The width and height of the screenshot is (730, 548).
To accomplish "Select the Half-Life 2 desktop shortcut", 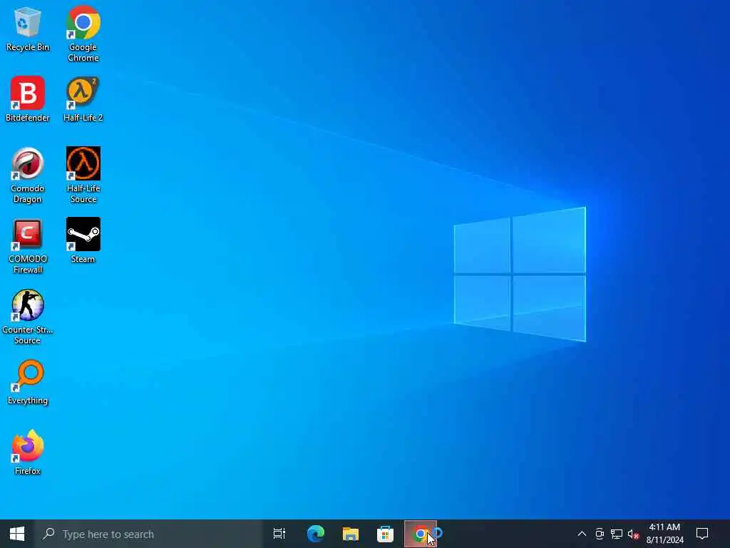I will (x=83, y=98).
